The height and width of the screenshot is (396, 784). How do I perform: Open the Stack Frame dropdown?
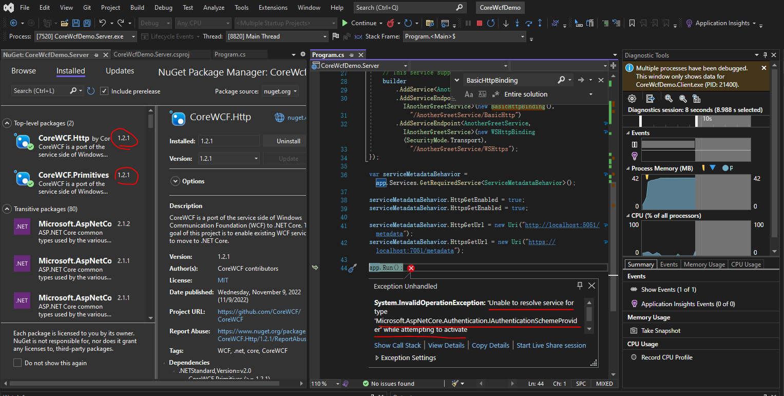[464, 36]
